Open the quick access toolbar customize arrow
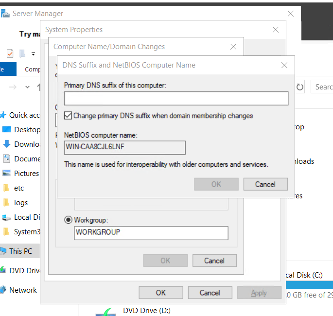 [x=33, y=54]
